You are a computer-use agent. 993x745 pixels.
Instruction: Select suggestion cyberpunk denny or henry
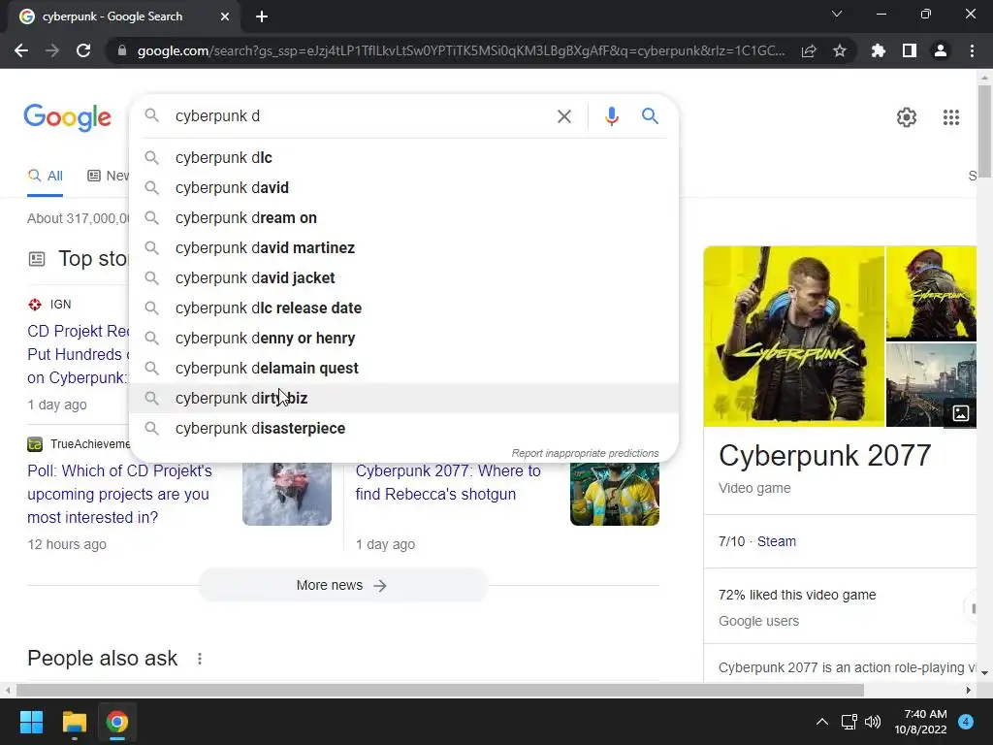tap(403, 339)
